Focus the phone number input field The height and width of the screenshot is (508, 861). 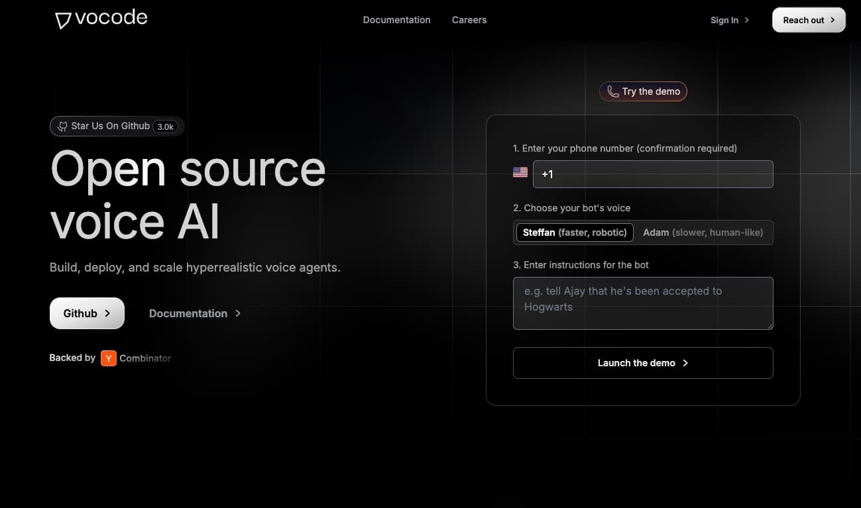[653, 174]
